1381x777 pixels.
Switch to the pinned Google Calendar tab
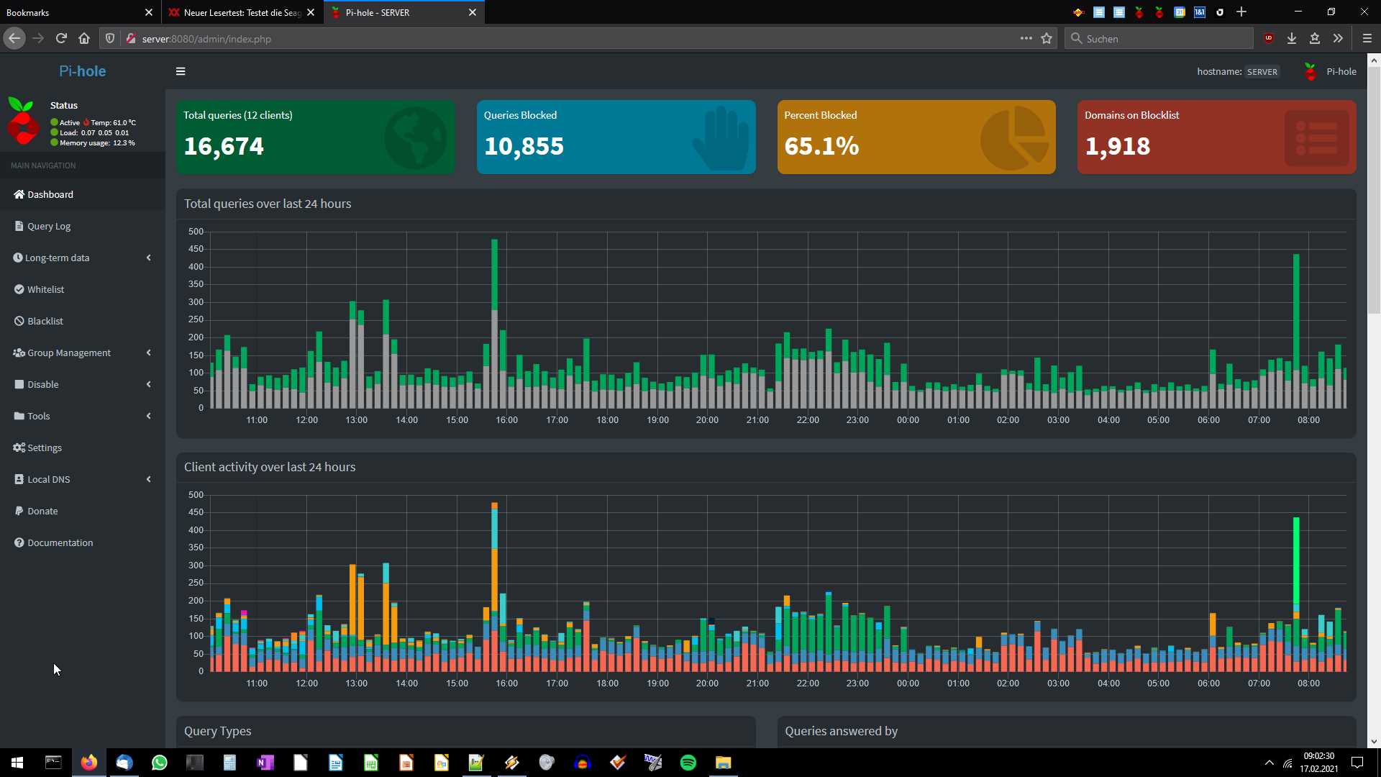(x=1180, y=12)
